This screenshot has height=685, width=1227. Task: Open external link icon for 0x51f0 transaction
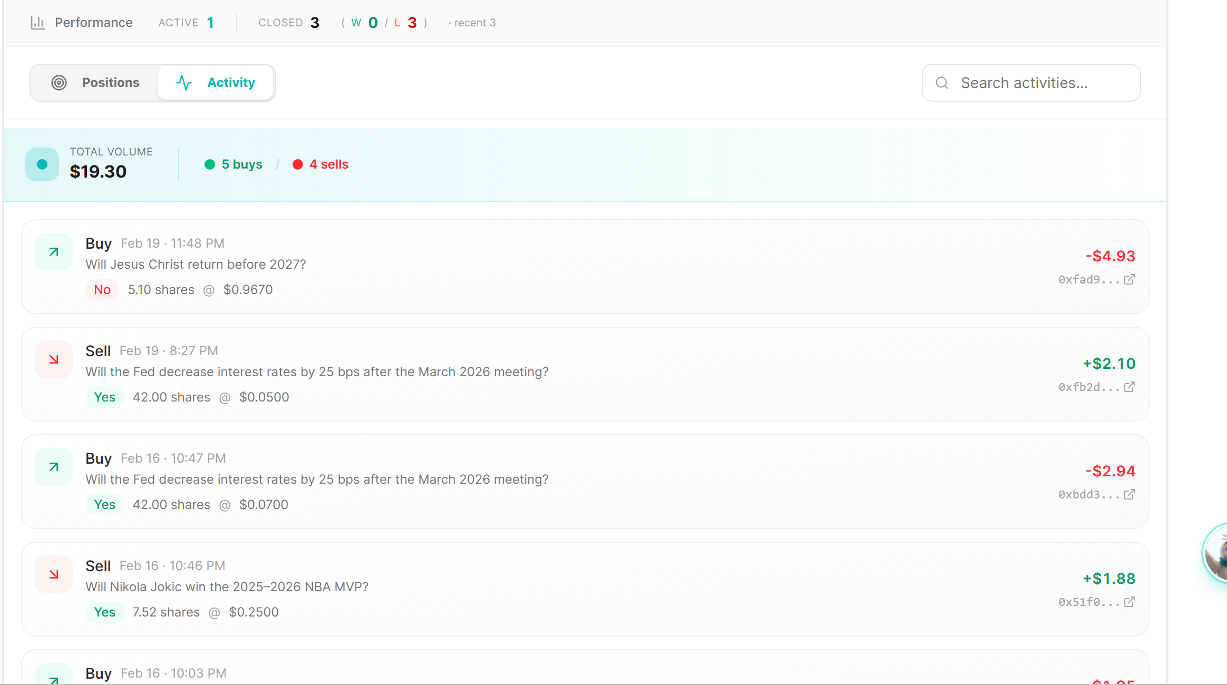click(x=1129, y=602)
